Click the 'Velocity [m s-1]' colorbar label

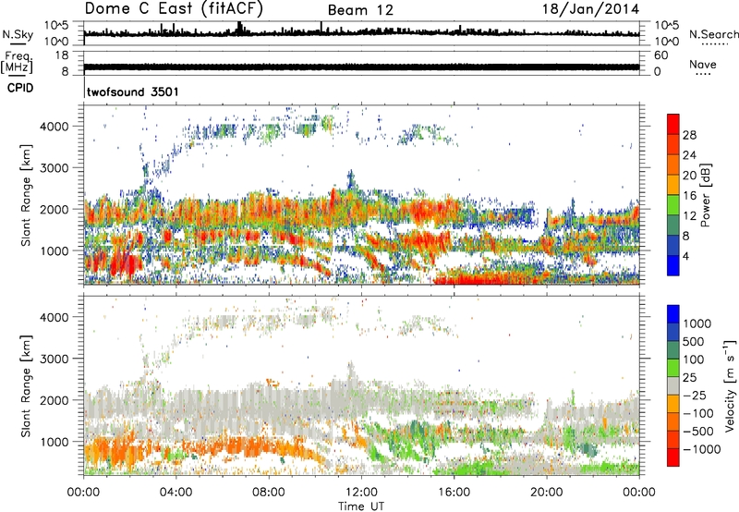[x=730, y=385]
